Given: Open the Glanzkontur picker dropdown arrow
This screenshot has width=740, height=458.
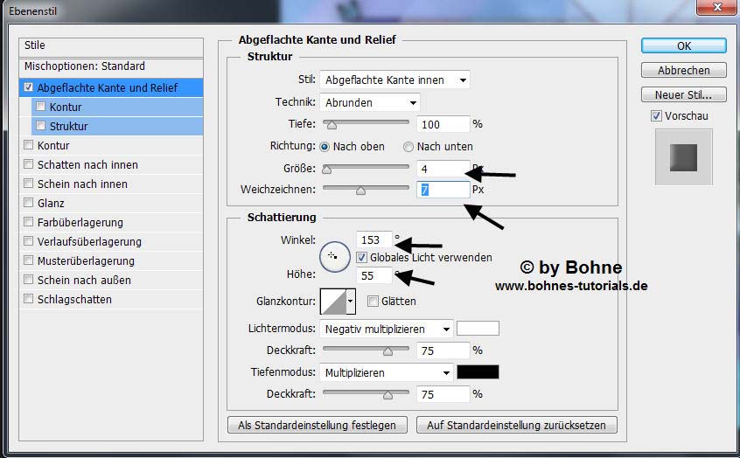Looking at the screenshot, I should pyautogui.click(x=351, y=302).
